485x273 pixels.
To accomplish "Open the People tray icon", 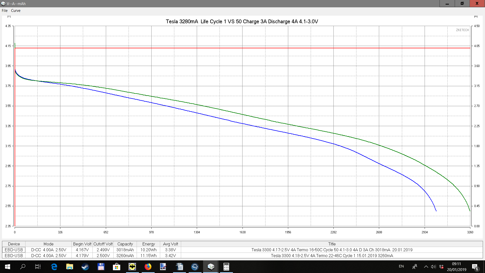I will [x=415, y=267].
